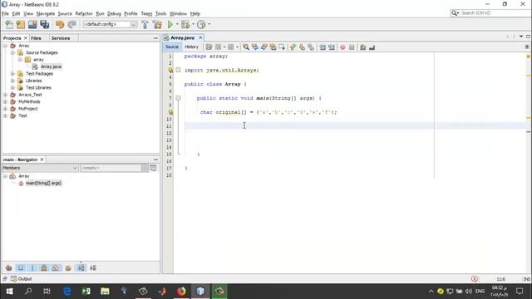This screenshot has width=532, height=299.
Task: Open the Tools menu
Action: (x=160, y=13)
